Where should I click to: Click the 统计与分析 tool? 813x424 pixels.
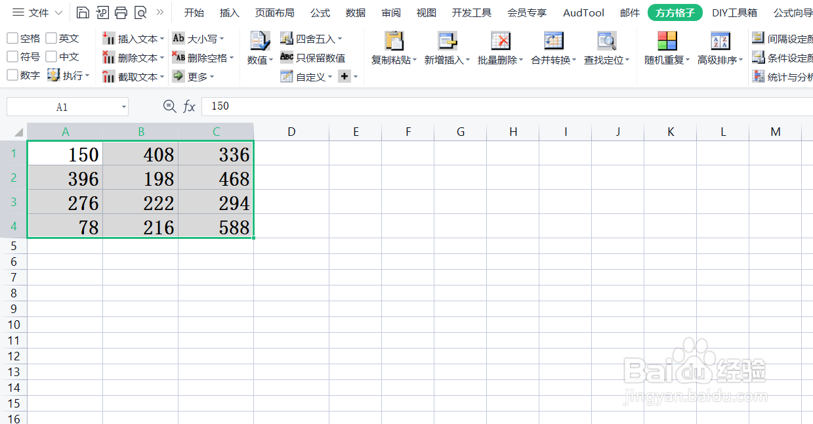[782, 77]
